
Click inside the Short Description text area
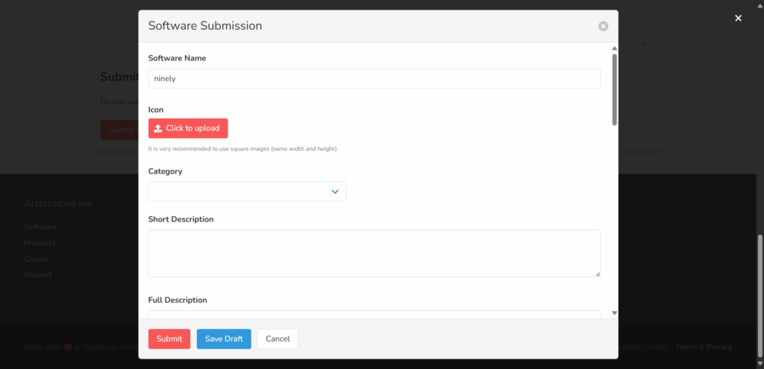coord(375,253)
